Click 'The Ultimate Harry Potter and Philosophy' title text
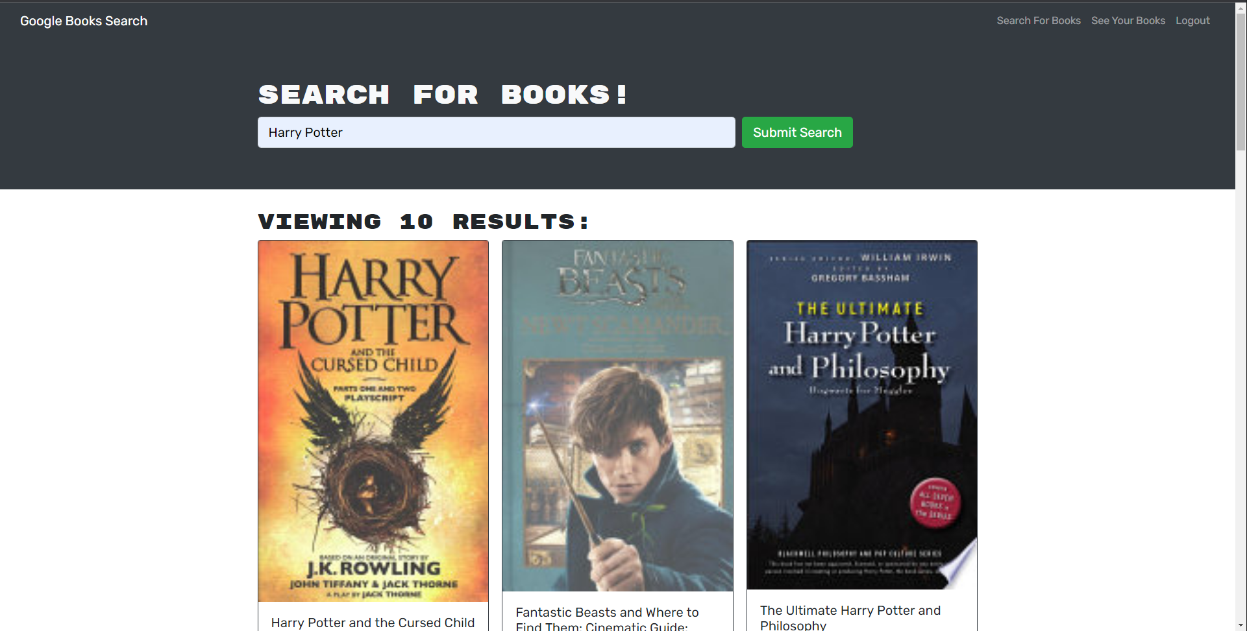1247x631 pixels. pos(850,617)
